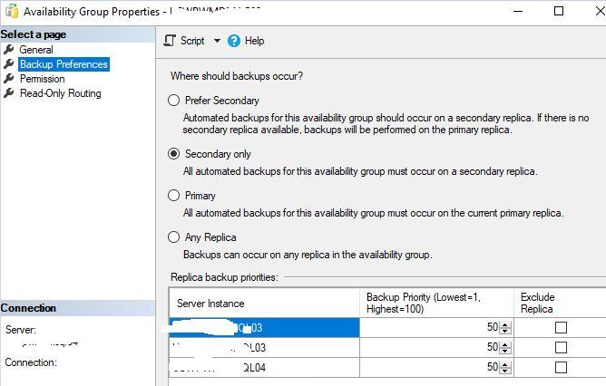Click the Script toolbar icon
The image size is (606, 386).
[170, 41]
